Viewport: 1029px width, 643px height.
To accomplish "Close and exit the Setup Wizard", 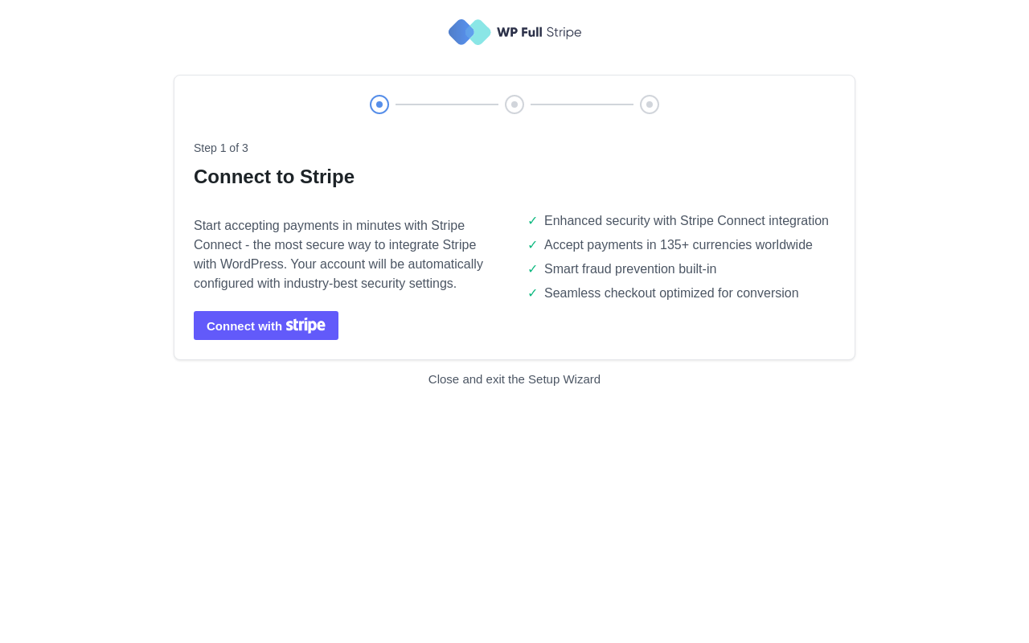I will click(514, 379).
